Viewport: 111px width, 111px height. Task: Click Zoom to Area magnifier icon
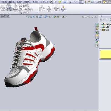[31, 17]
